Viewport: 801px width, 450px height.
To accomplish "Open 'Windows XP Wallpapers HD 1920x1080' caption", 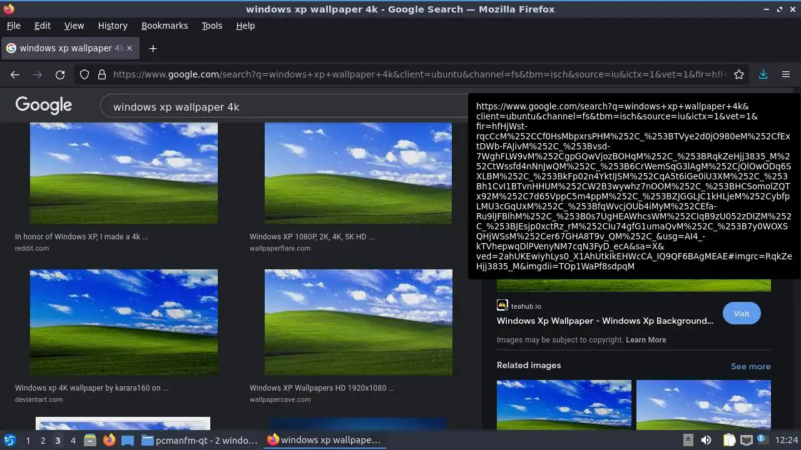I will (x=322, y=388).
